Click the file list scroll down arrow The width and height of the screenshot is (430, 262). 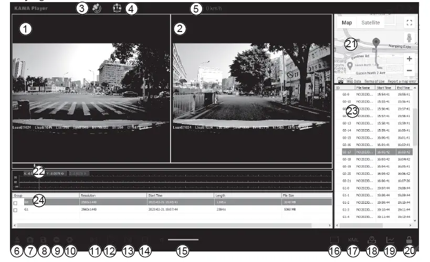415,221
